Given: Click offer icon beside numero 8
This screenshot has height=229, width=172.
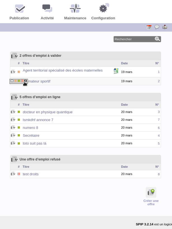Looking at the screenshot, I should [x=13, y=128].
